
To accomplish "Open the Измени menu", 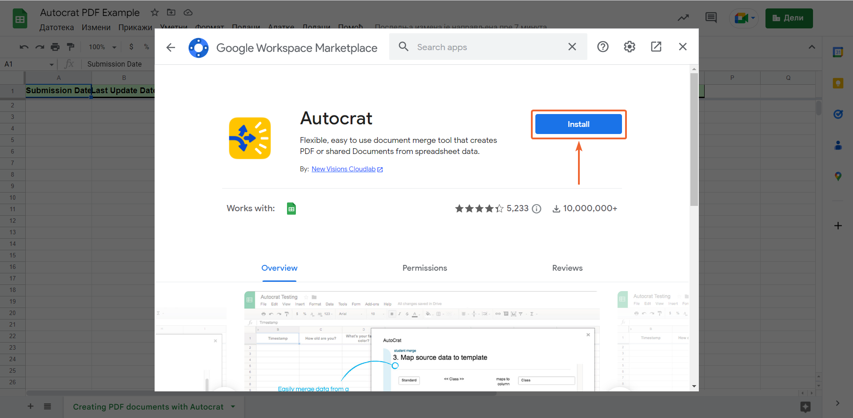I will tap(96, 28).
